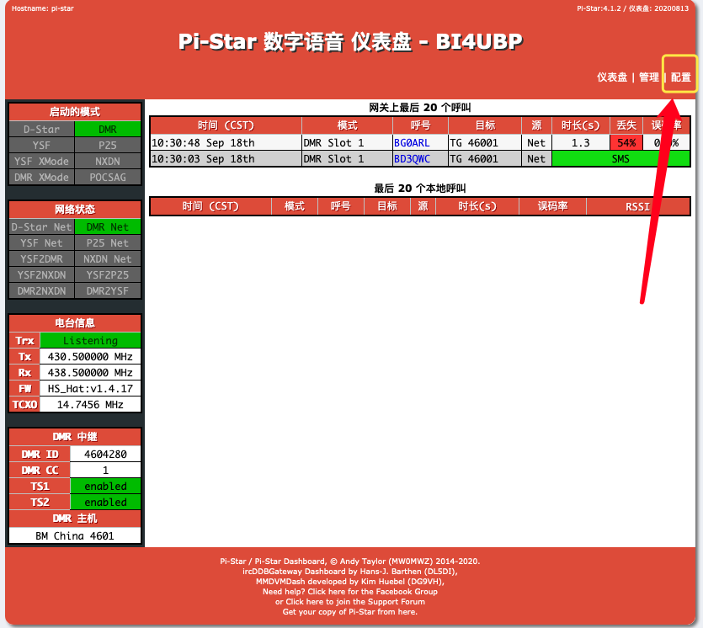This screenshot has width=703, height=628.
Task: Click 'Click here for the Facebook Group'
Action: click(x=373, y=592)
